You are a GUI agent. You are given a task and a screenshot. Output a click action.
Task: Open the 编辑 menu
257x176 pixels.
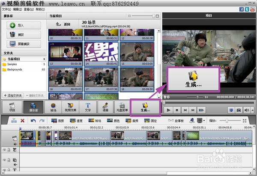[x=18, y=9]
